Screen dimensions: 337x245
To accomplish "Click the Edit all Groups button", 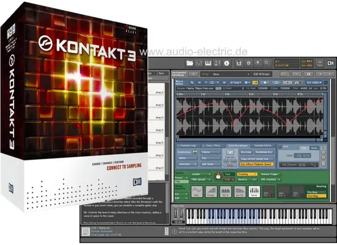I will [261, 74].
